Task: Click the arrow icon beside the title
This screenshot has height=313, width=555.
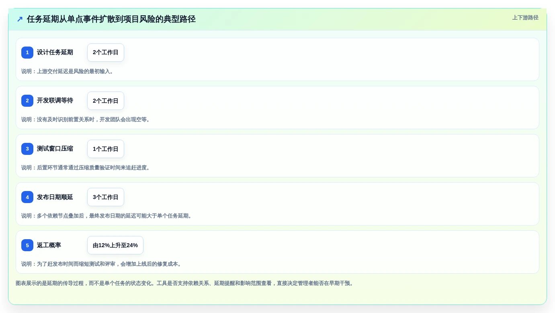Action: pyautogui.click(x=20, y=19)
